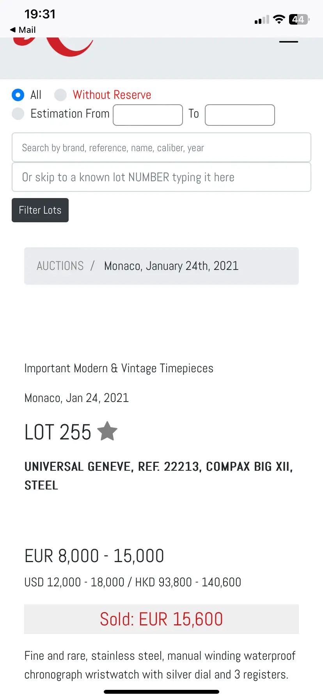Click the estimation To maximum field
The image size is (323, 700).
point(240,115)
